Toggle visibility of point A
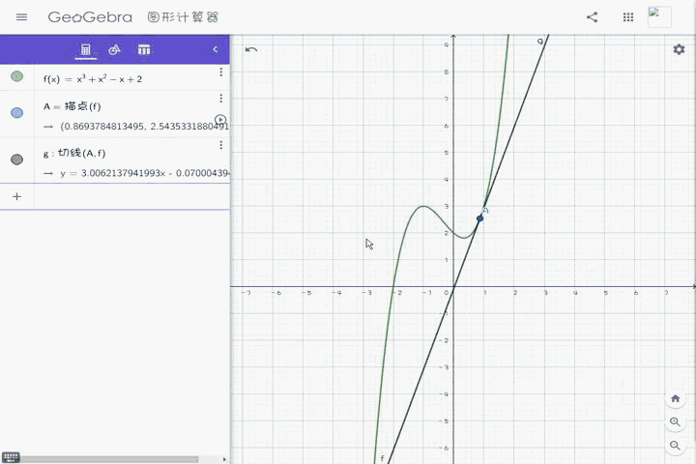The width and height of the screenshot is (696, 464). 17,113
